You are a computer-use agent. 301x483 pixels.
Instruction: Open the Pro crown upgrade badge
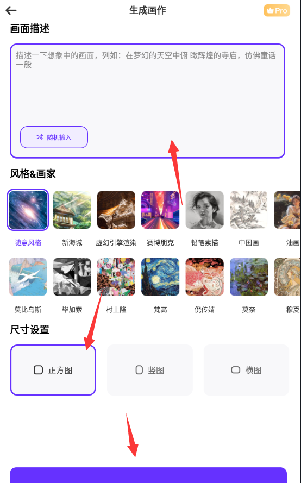pyautogui.click(x=277, y=10)
